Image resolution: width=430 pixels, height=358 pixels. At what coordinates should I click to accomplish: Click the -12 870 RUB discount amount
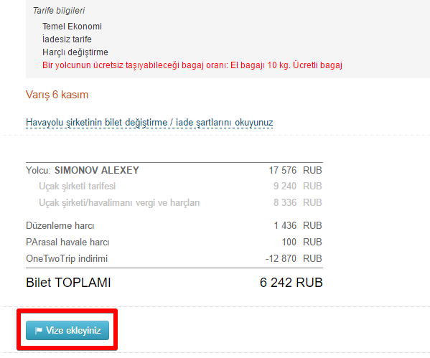(x=294, y=258)
